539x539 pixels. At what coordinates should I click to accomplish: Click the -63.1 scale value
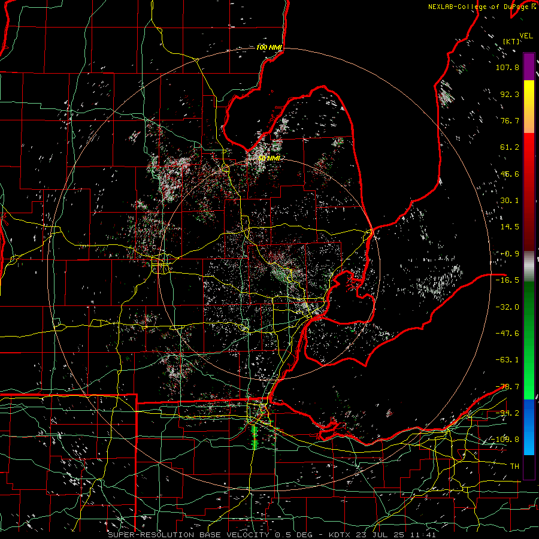(x=507, y=360)
